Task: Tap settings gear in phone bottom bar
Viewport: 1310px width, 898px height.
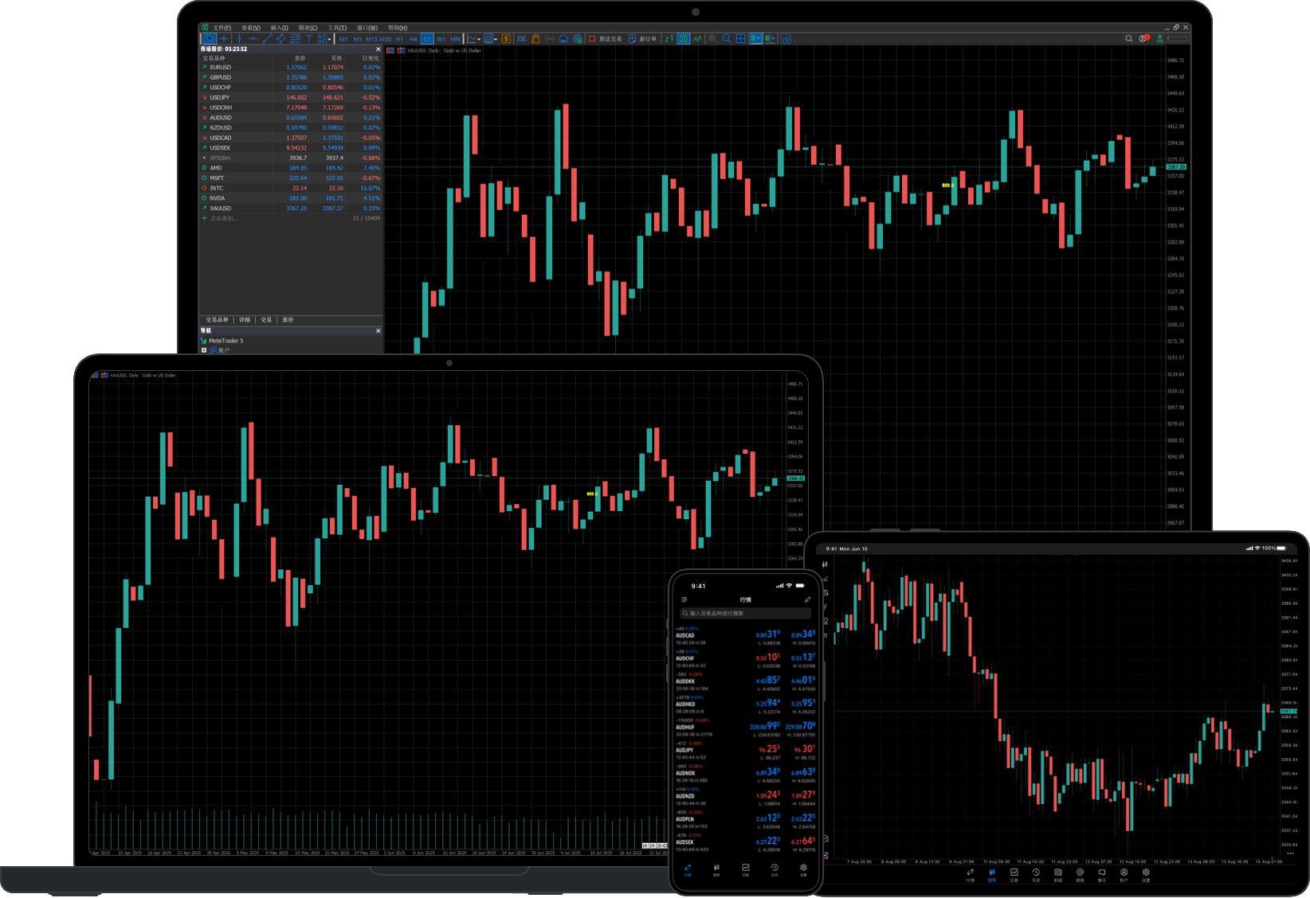Action: pyautogui.click(x=803, y=869)
